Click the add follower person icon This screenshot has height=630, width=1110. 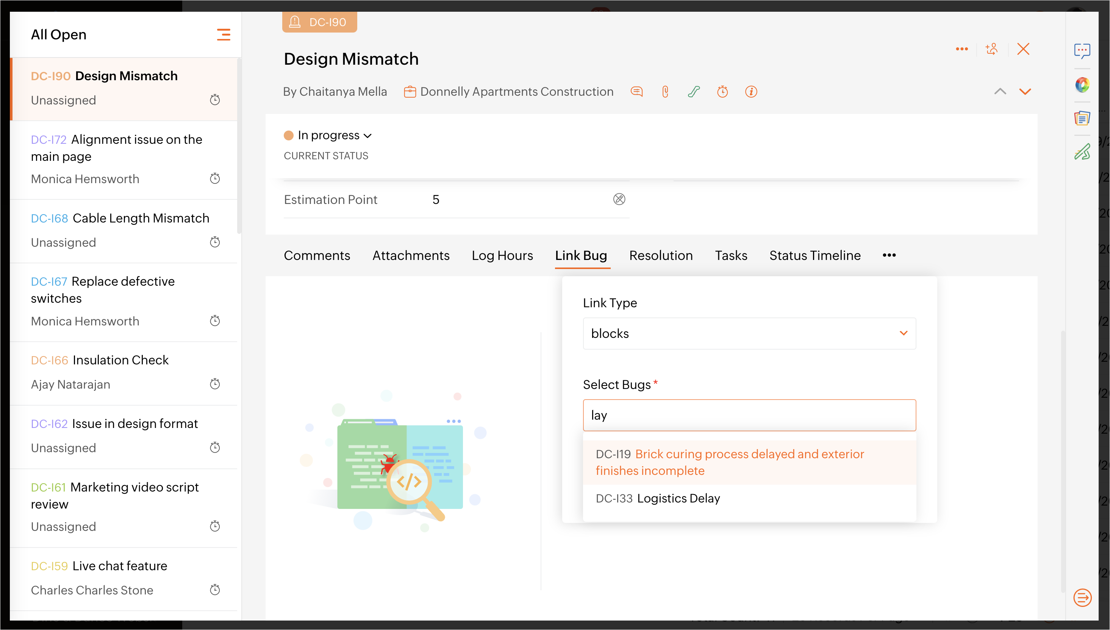(x=991, y=49)
